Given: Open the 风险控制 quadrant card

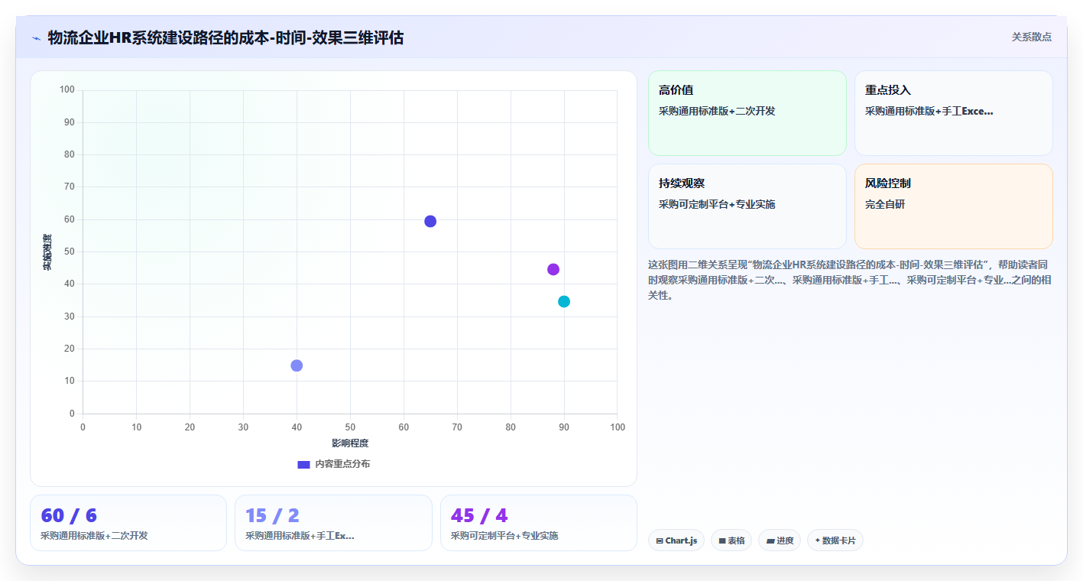Looking at the screenshot, I should (954, 206).
